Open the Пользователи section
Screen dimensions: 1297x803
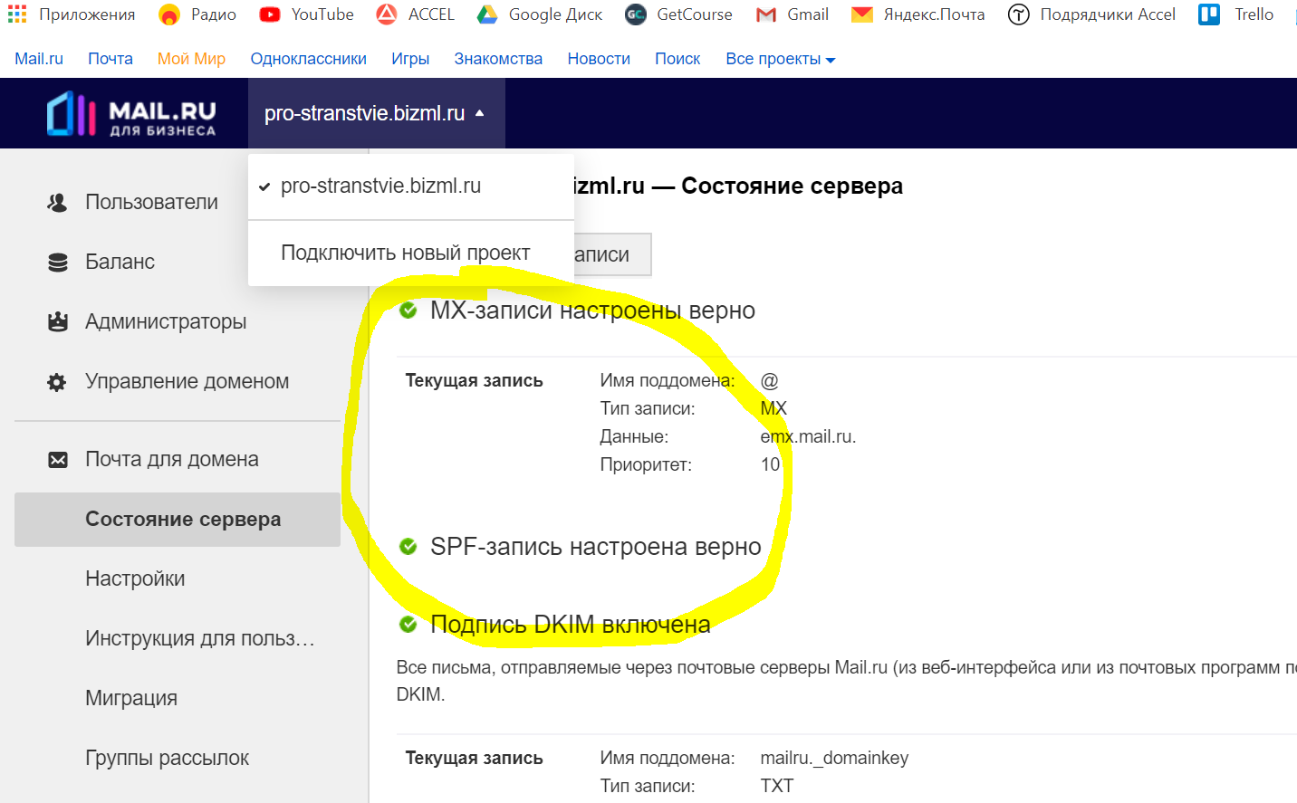[x=151, y=202]
